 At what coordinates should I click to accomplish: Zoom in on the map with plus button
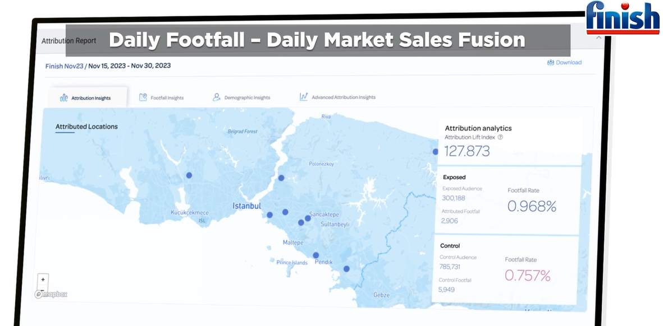(43, 278)
